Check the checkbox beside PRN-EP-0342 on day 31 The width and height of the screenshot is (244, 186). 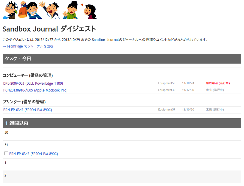[x=6, y=153]
